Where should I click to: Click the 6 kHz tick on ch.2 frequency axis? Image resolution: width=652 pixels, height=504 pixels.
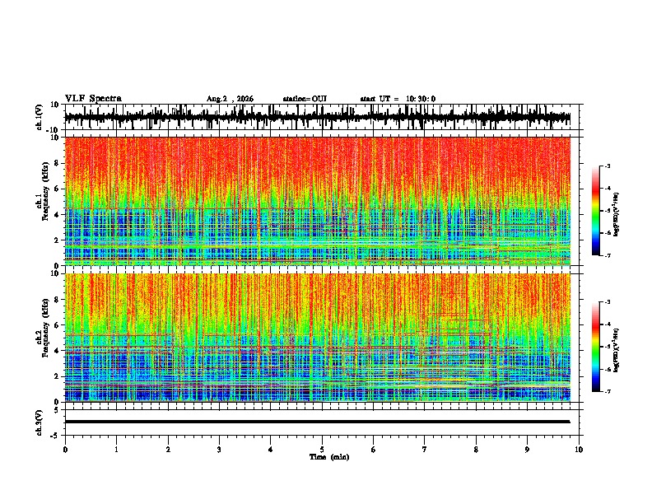pos(57,325)
